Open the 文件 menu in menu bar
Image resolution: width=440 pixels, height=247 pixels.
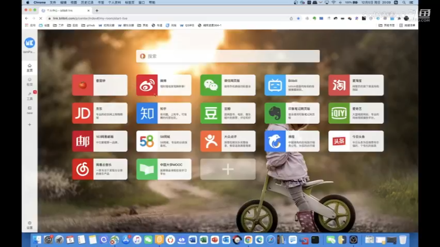(53, 2)
